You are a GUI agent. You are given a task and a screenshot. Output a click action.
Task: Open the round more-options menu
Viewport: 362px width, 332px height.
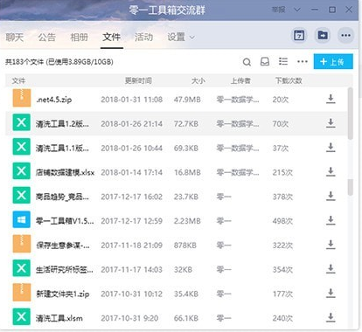345,36
